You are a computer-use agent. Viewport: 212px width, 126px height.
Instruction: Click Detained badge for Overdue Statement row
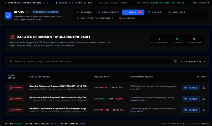[x=16, y=88]
